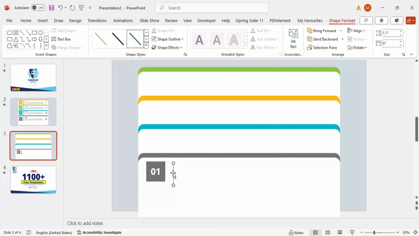
Task: Click Accessibility: Investigate in status bar
Action: [x=99, y=232]
